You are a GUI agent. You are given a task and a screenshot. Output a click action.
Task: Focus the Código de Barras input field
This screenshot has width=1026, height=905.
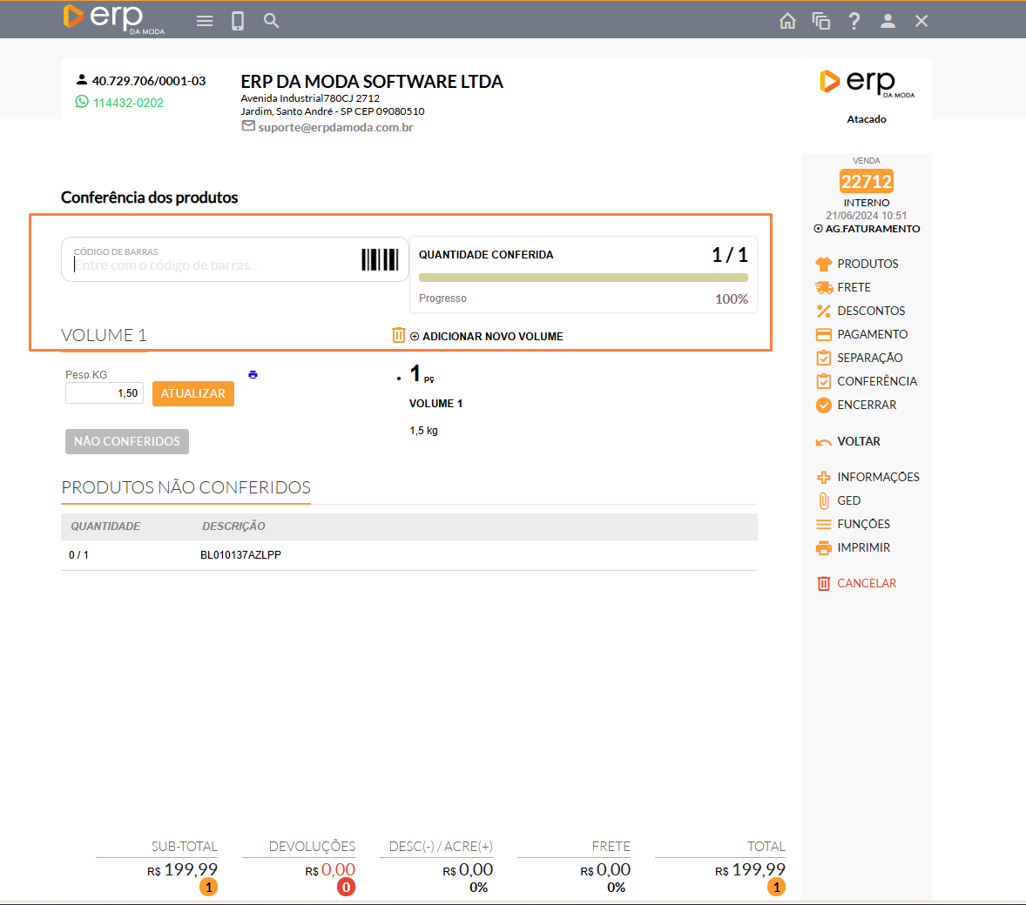tap(209, 265)
